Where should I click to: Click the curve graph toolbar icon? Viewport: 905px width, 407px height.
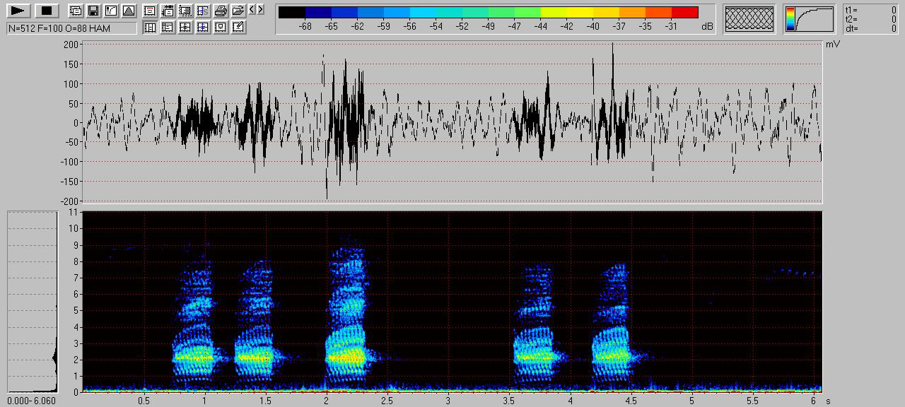pyautogui.click(x=110, y=11)
